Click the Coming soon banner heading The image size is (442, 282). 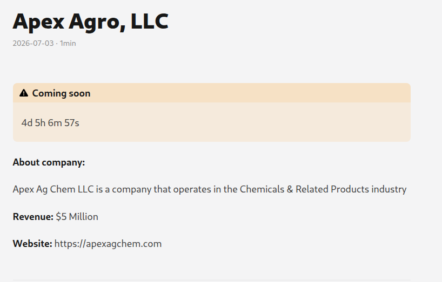pyautogui.click(x=61, y=93)
